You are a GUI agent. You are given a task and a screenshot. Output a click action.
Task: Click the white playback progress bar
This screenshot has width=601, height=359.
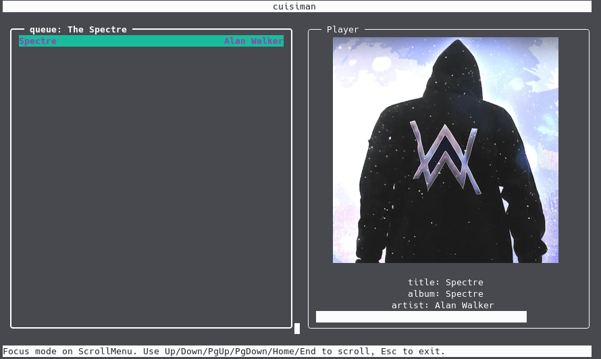(x=421, y=317)
